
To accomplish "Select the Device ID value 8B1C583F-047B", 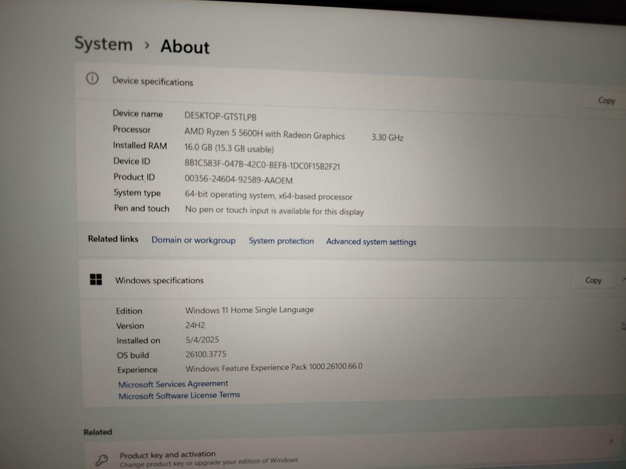I will pos(262,164).
